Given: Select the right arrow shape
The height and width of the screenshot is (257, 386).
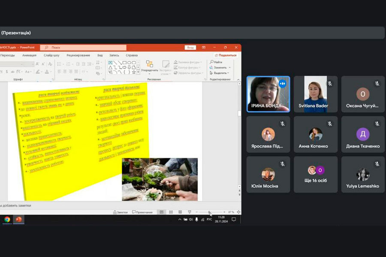Looking at the screenshot, I should point(124,67).
